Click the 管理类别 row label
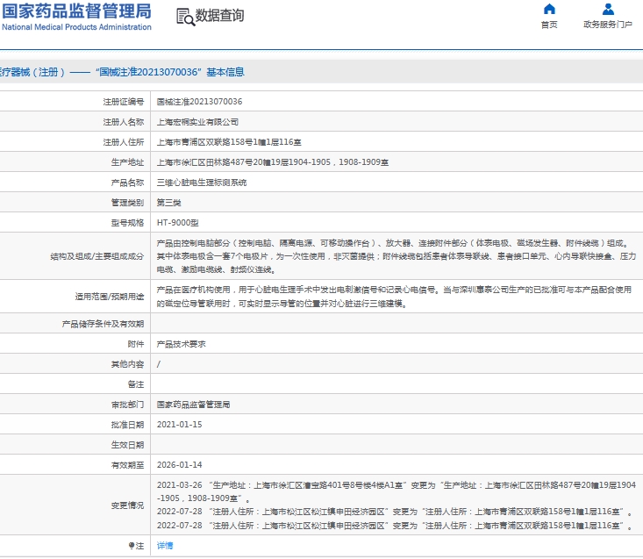The image size is (643, 559). coord(127,203)
